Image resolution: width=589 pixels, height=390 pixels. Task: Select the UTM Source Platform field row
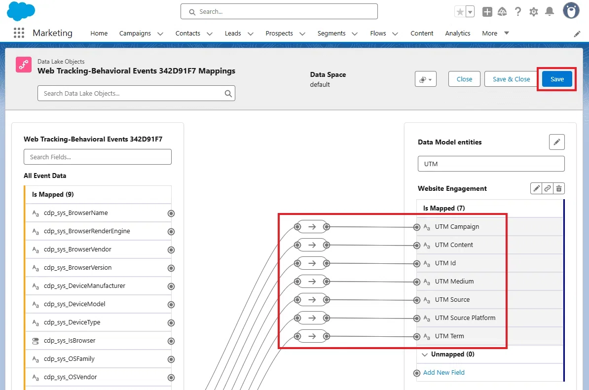coord(490,318)
